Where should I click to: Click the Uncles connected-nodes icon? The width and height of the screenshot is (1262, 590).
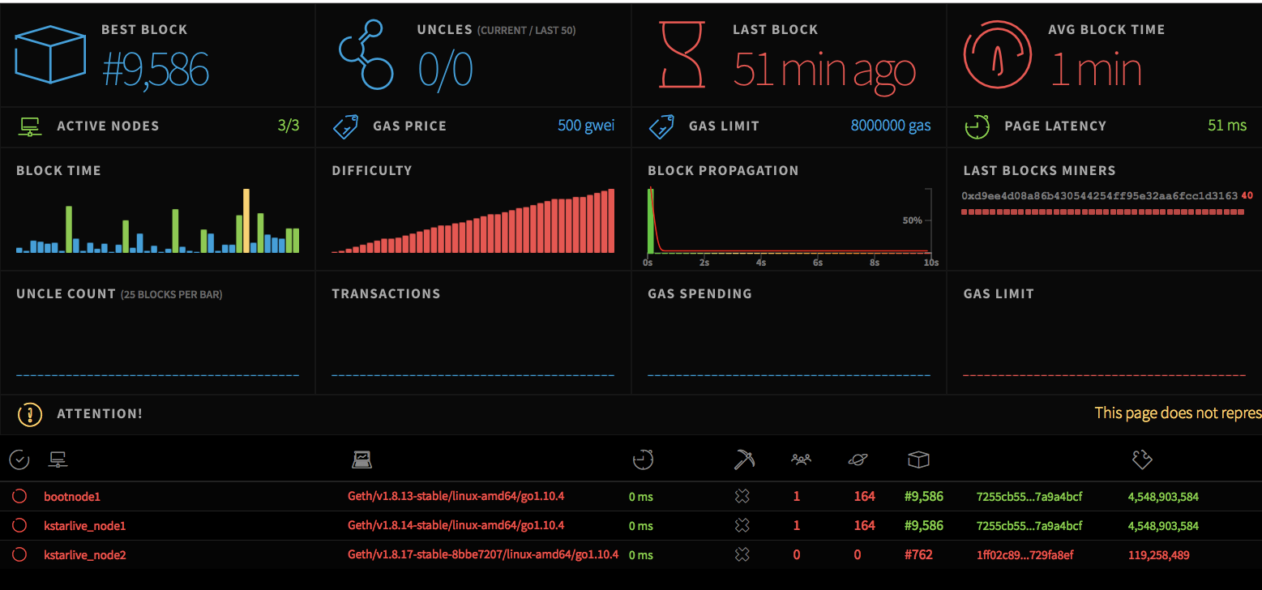point(366,54)
